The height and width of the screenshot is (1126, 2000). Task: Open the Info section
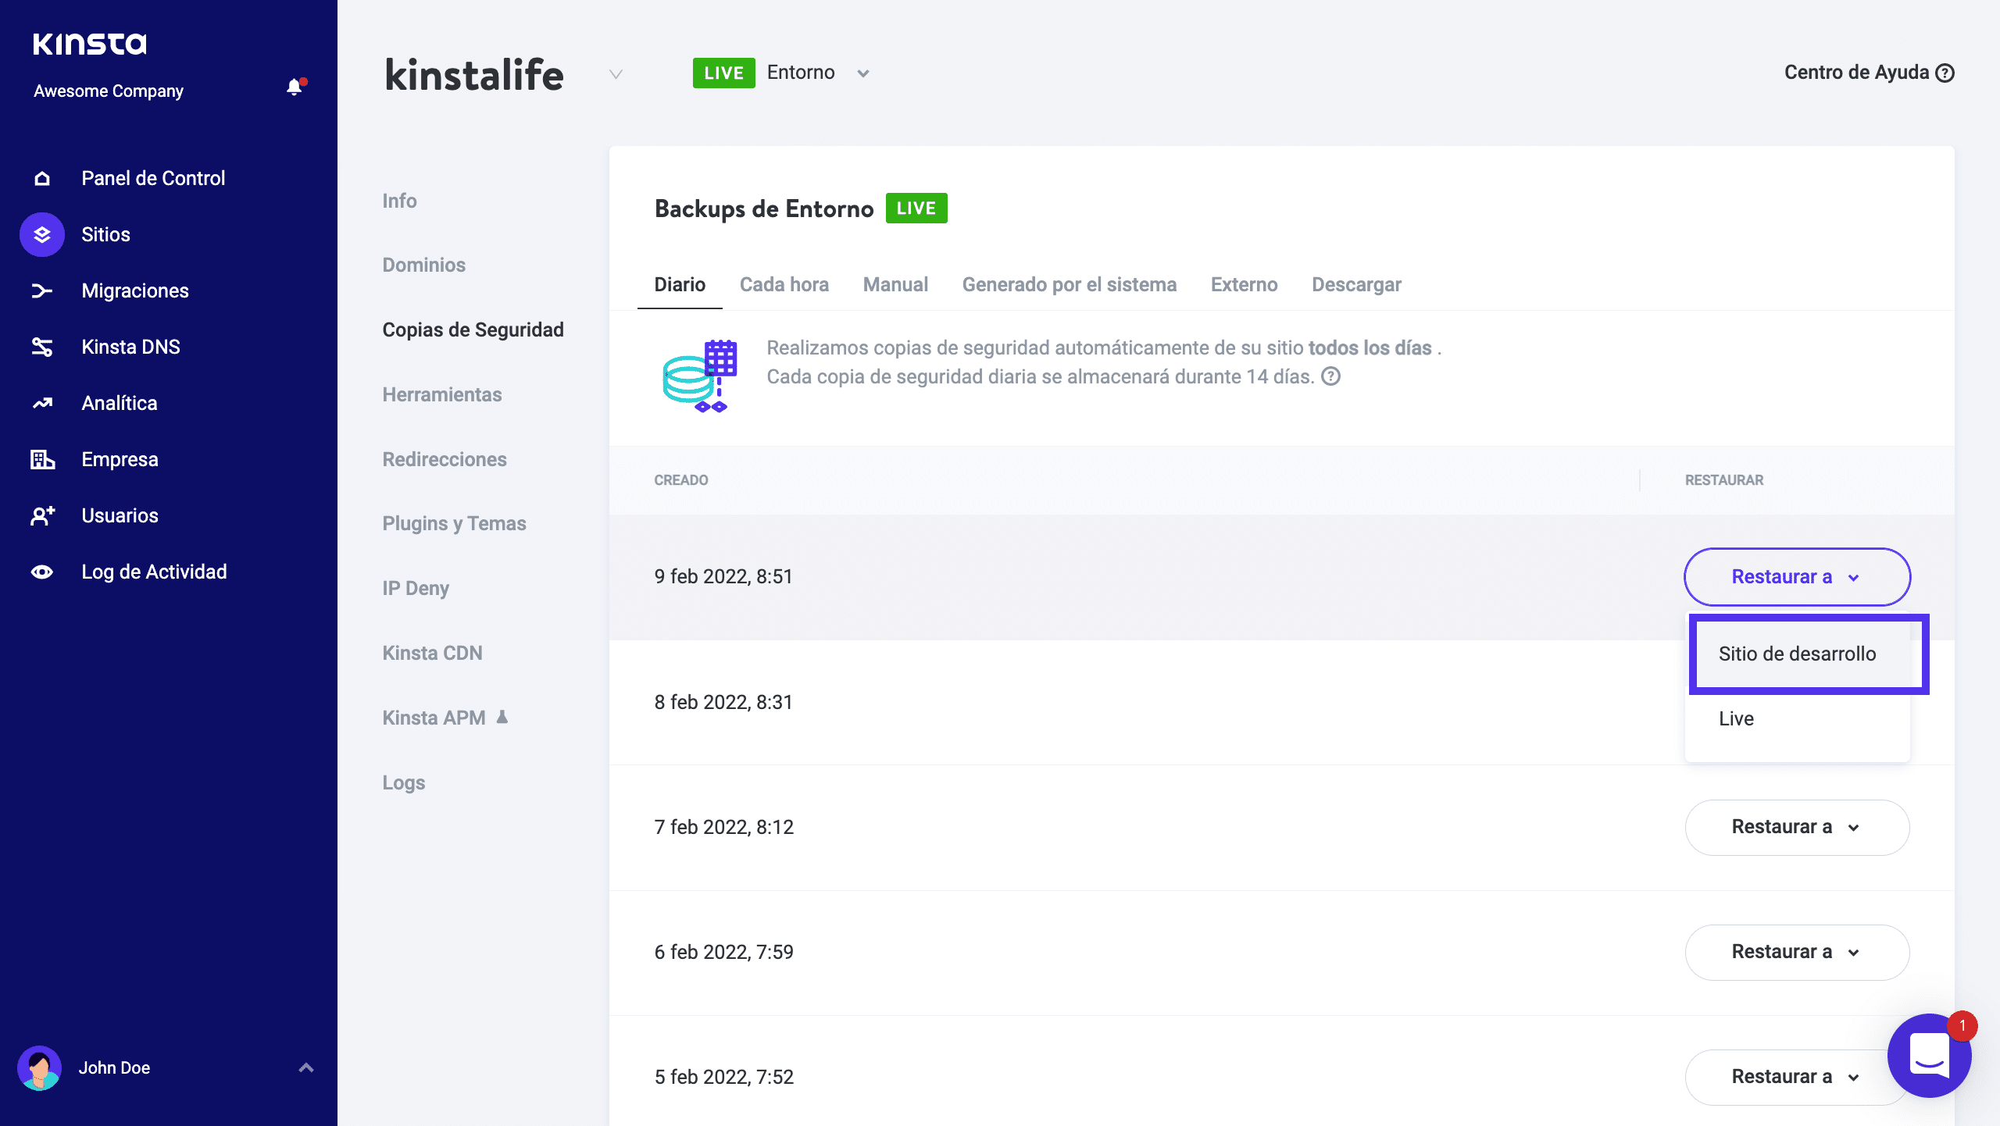point(399,201)
